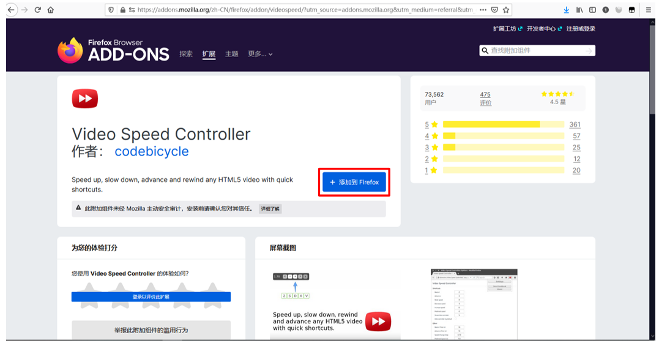Click the Video Speed Controller title

point(161,135)
